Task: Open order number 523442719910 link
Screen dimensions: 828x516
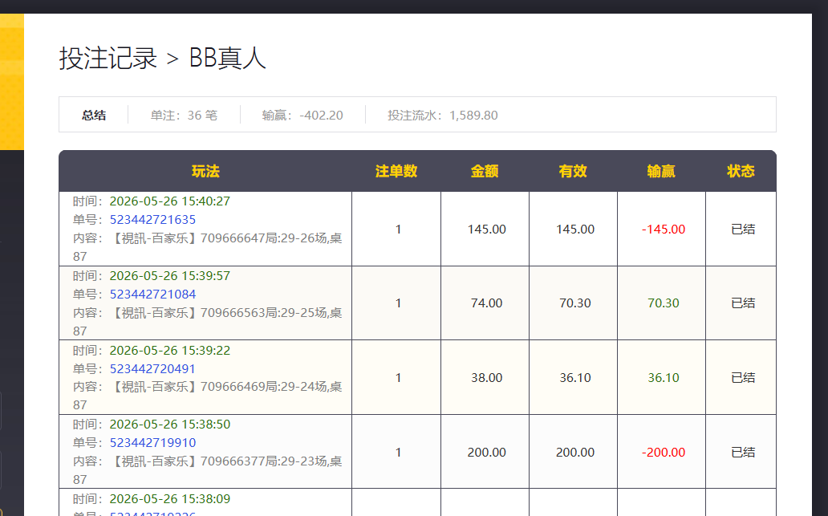Action: point(152,443)
